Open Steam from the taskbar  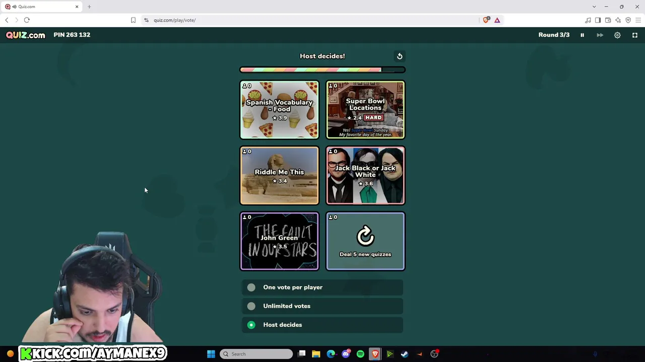(x=405, y=354)
